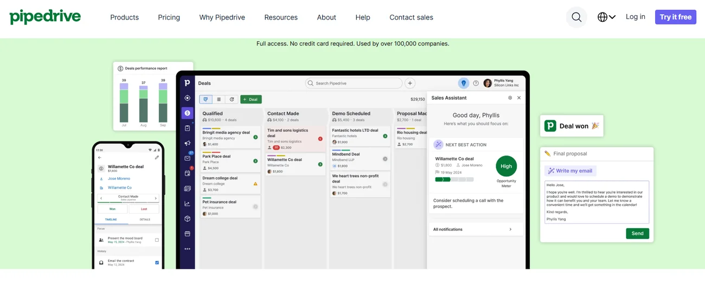
Task: Click the Products box icon in sidebar
Action: [x=187, y=219]
